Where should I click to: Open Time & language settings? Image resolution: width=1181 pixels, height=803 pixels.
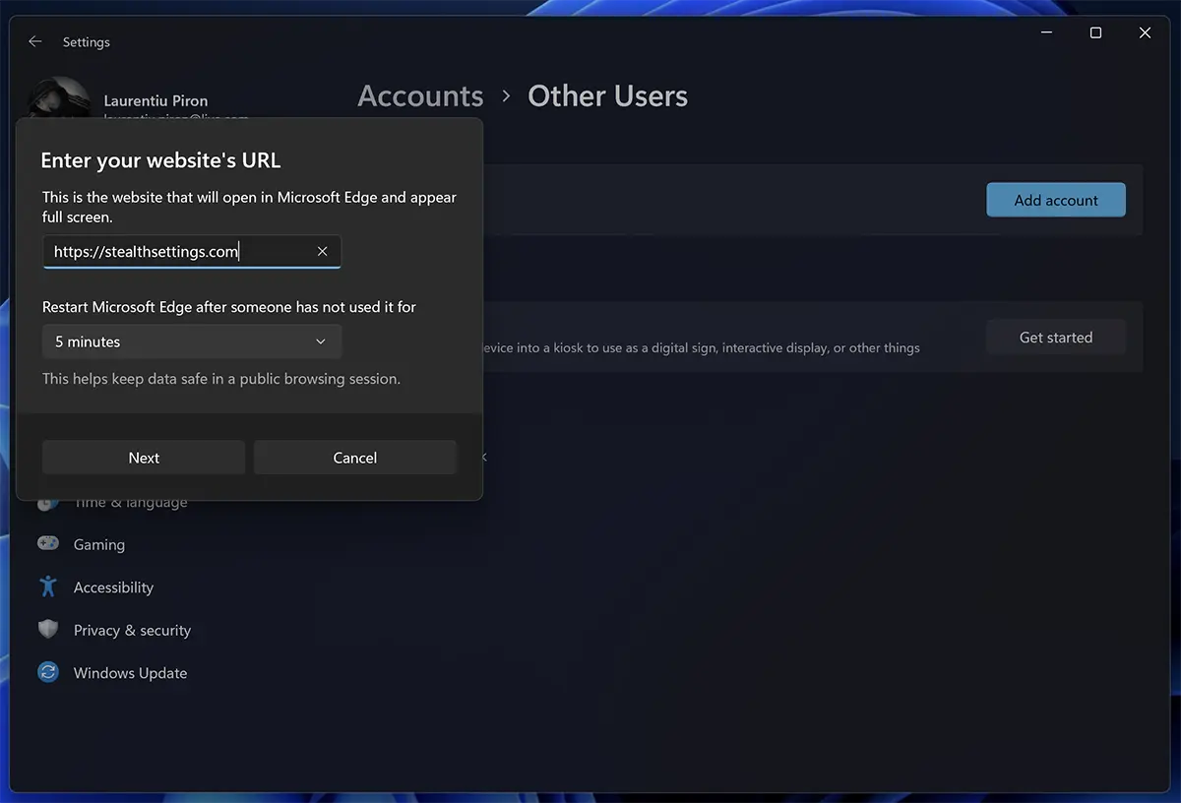[x=130, y=502]
